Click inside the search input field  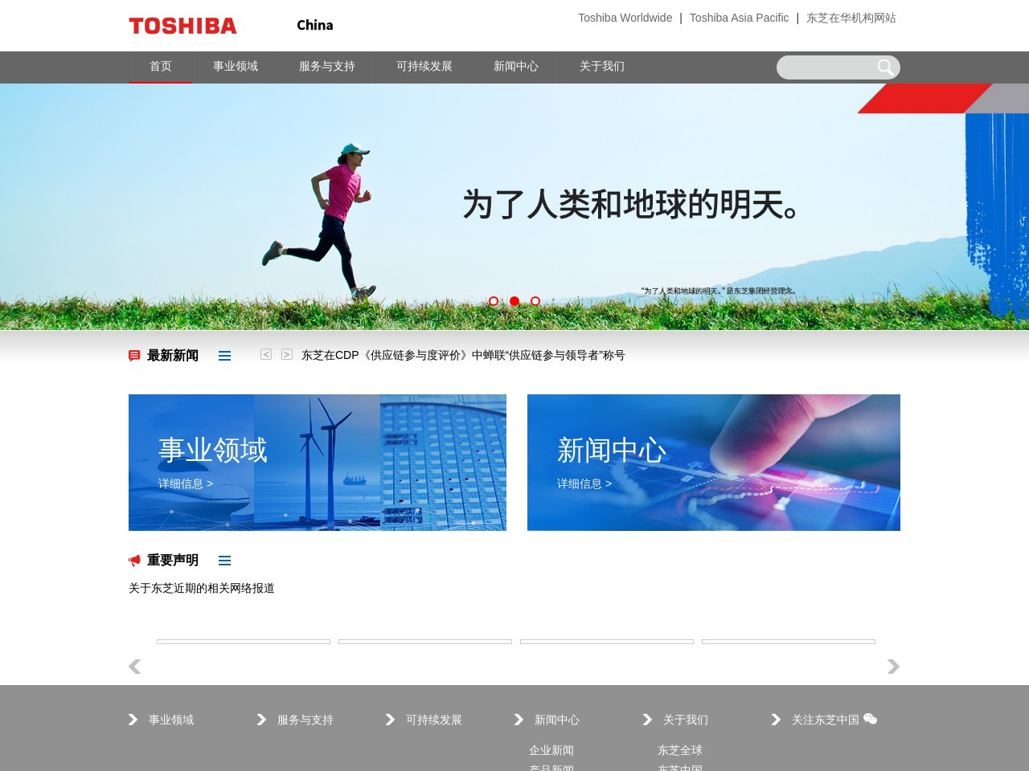[x=828, y=67]
